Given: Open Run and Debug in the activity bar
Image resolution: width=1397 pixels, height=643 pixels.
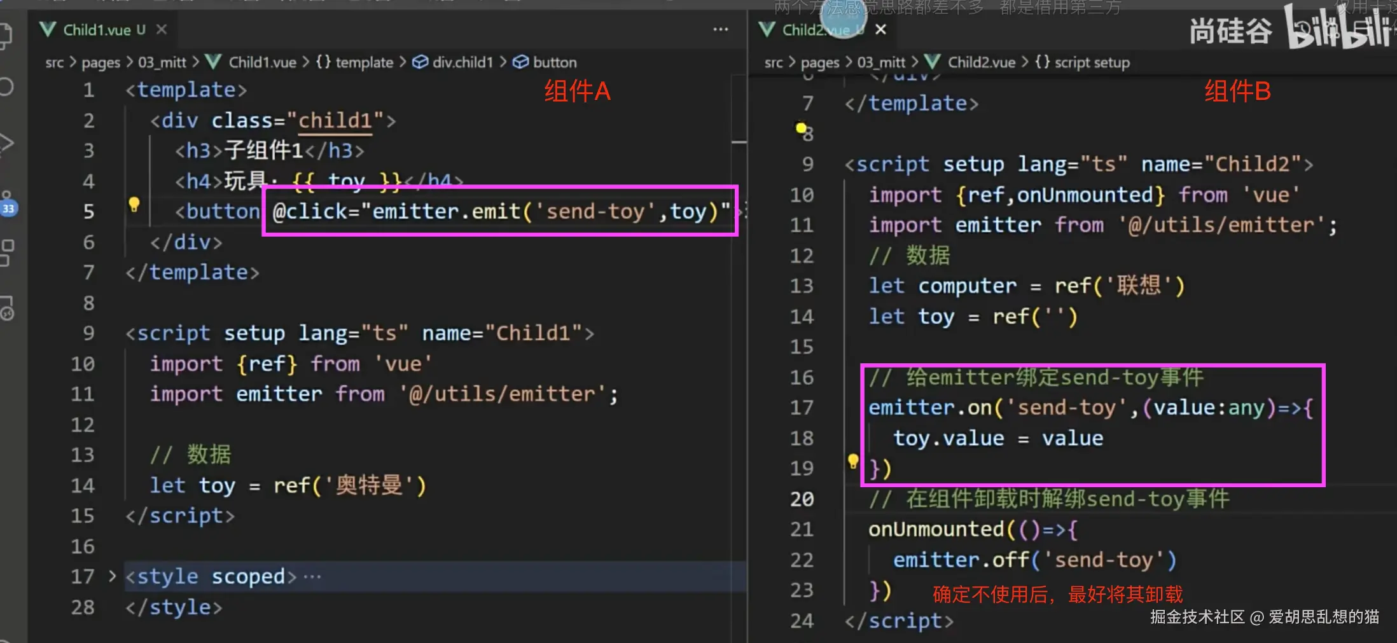Looking at the screenshot, I should coord(8,143).
